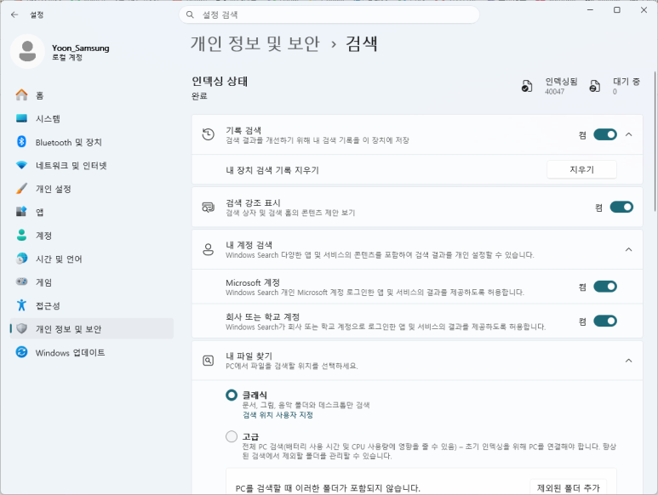Screen dimensions: 658x495
Task: Disable the Microsoft 계정 toggle
Action: 605,287
